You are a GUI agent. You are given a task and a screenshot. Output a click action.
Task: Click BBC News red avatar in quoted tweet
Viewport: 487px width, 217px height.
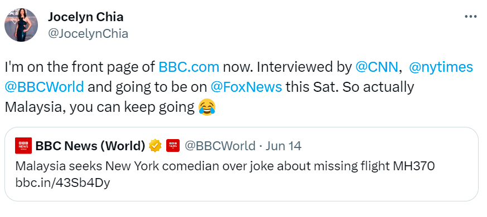click(23, 145)
